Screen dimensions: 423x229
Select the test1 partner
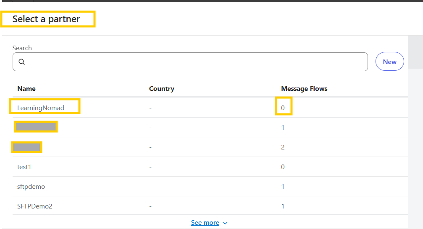[x=24, y=167]
